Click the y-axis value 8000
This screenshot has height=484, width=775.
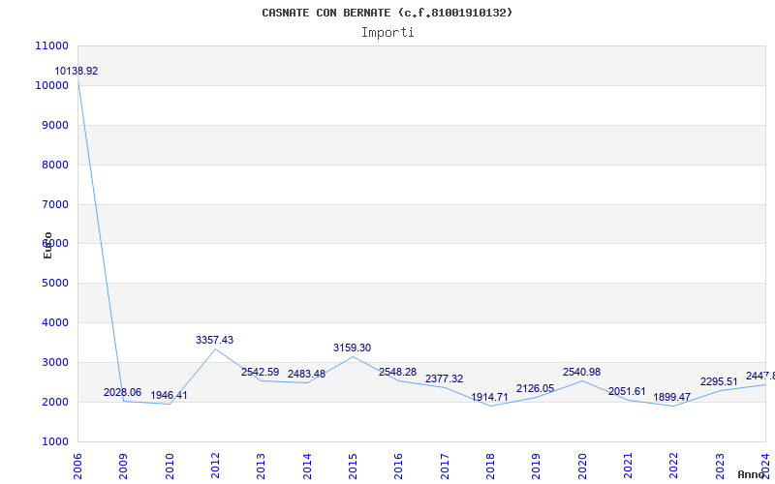coord(55,165)
